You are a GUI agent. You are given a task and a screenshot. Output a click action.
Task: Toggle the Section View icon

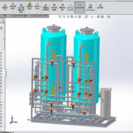pos(72,17)
